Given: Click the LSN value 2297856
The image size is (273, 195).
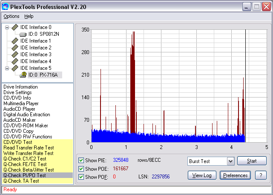Looking at the screenshot, I should 161,177.
